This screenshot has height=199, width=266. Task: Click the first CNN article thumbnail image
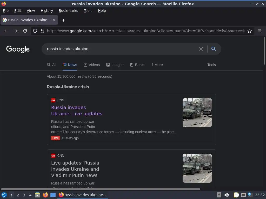tap(197, 113)
